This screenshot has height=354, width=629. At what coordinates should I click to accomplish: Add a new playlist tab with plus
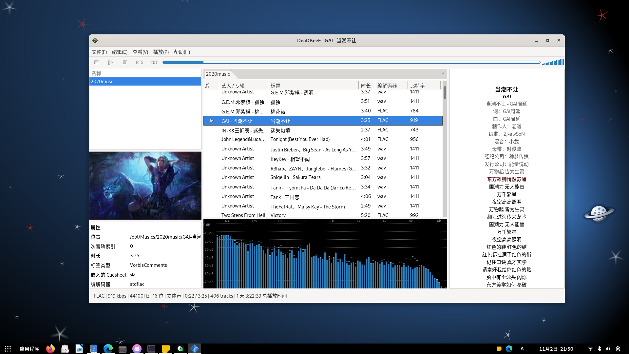pyautogui.click(x=443, y=73)
